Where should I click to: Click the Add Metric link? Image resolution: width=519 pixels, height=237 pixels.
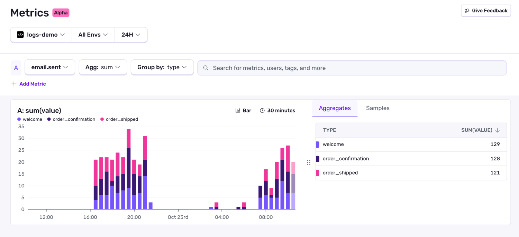[32, 83]
